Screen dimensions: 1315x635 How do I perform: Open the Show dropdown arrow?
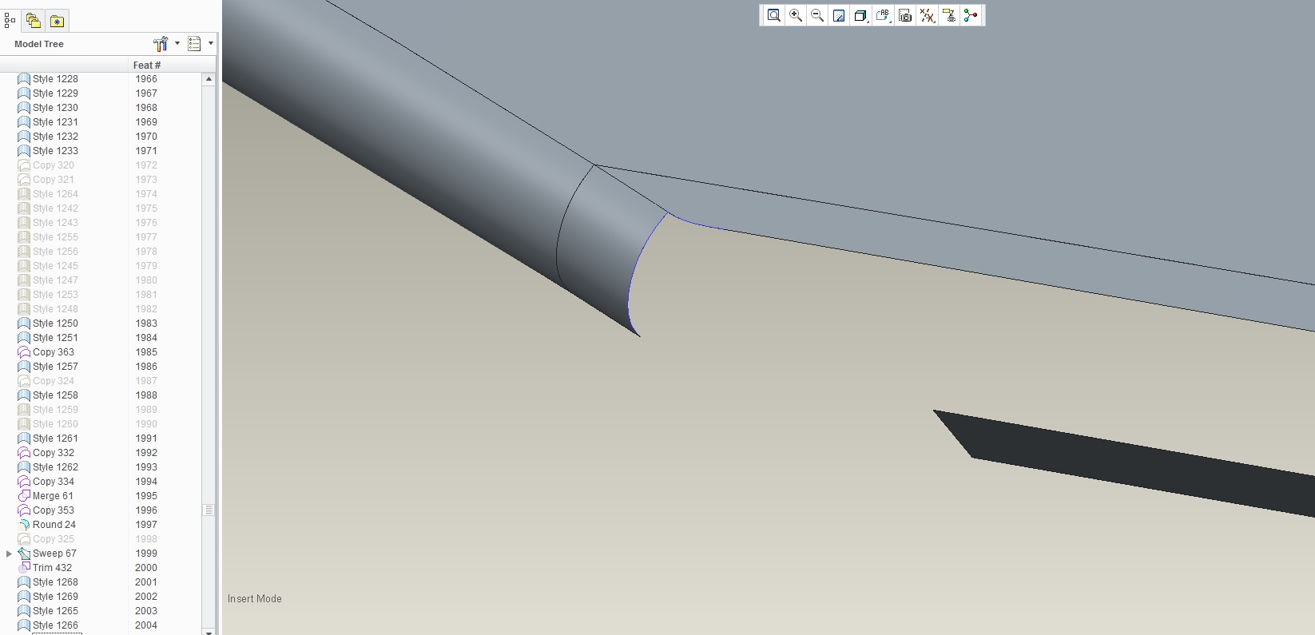(211, 43)
